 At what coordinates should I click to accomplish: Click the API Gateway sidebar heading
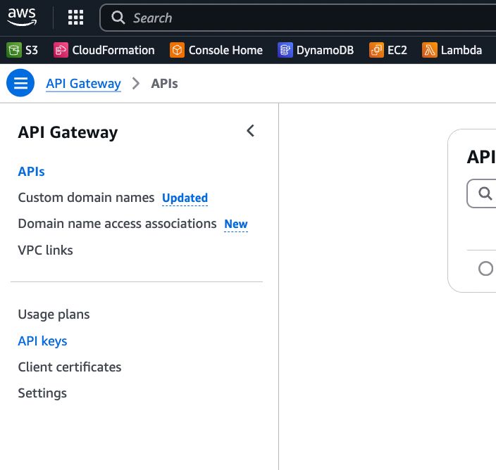(x=68, y=132)
